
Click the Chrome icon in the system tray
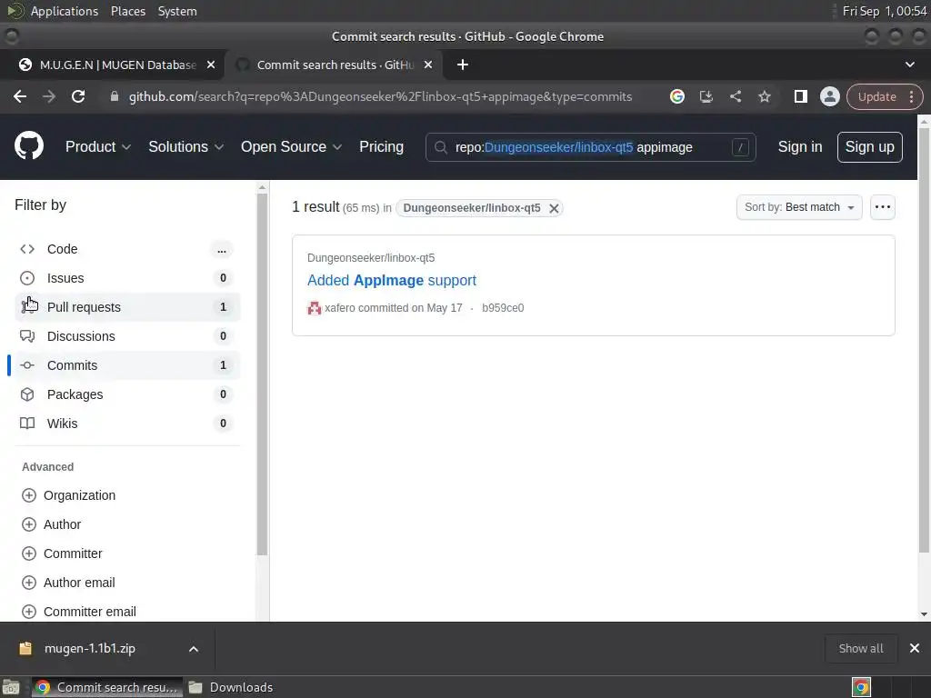click(x=861, y=687)
